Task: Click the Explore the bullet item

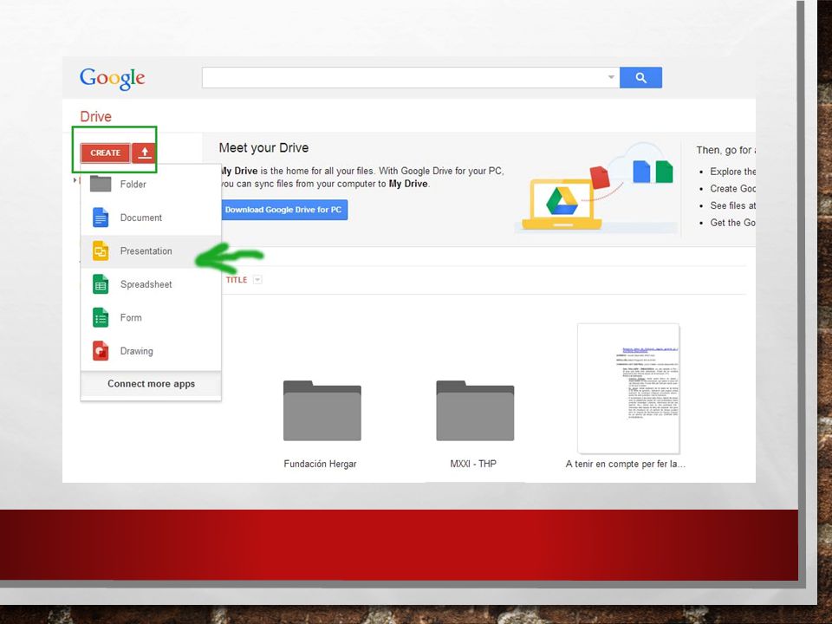Action: (733, 172)
